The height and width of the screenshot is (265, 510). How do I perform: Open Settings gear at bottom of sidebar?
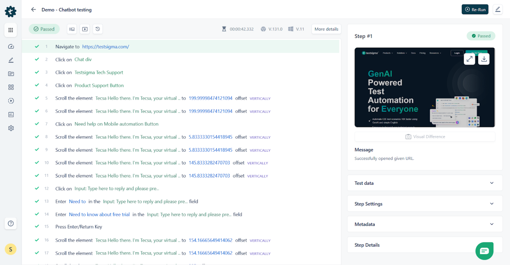(x=11, y=128)
